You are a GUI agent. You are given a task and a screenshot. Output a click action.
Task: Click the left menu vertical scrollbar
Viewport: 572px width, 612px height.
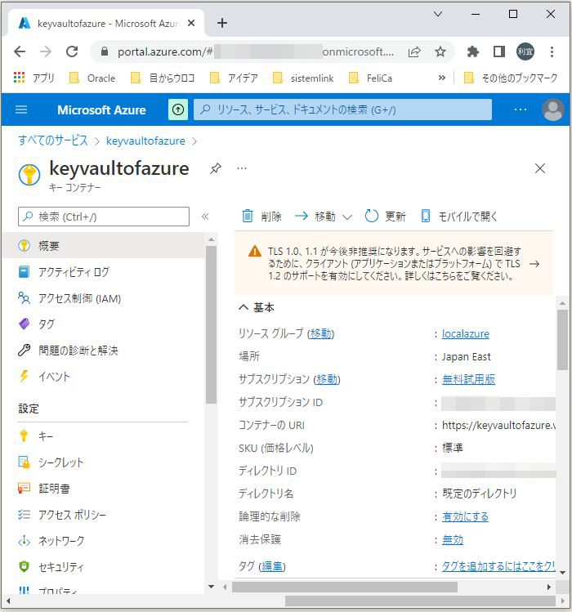click(211, 324)
